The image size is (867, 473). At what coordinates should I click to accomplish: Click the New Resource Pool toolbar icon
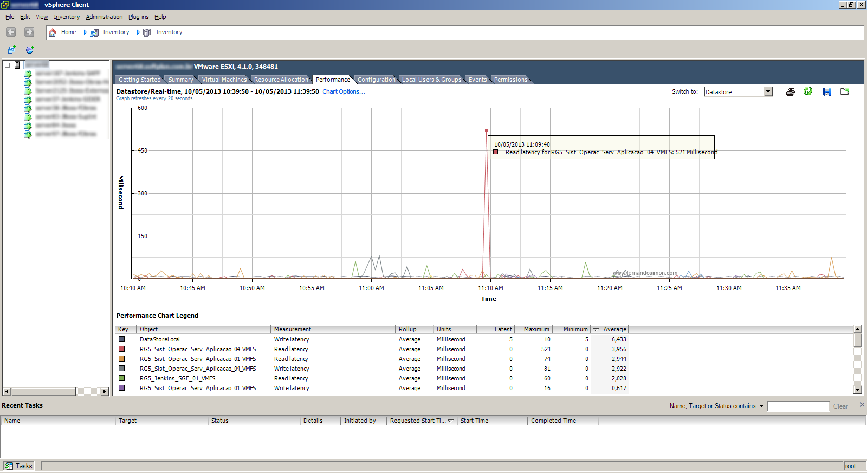point(30,49)
